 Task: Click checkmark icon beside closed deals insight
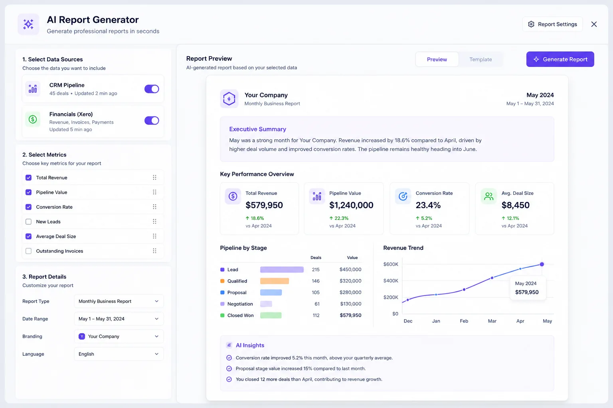[x=229, y=379]
